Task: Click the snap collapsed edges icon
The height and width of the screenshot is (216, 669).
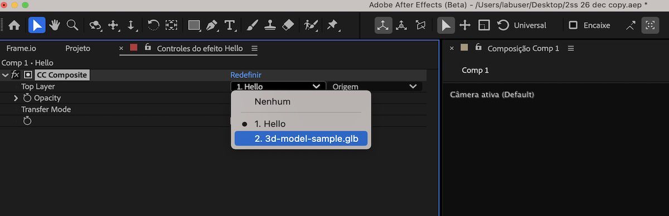Action: point(631,25)
